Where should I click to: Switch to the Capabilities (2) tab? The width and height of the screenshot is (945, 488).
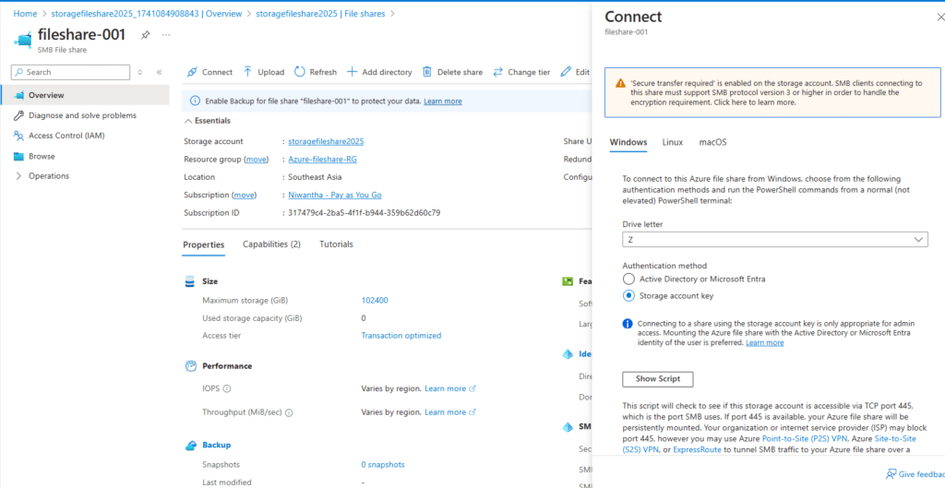pyautogui.click(x=271, y=244)
